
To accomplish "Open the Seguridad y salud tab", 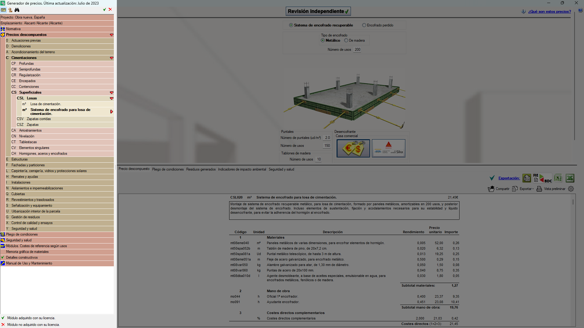I will pos(282,169).
